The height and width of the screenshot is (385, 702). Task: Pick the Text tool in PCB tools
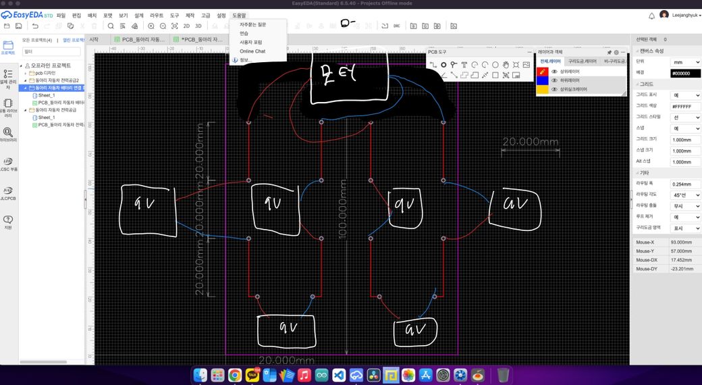(x=464, y=65)
